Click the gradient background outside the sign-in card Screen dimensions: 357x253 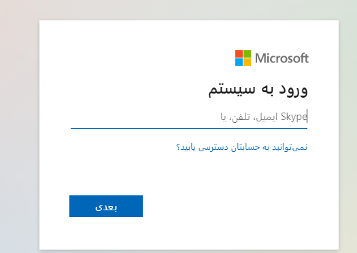pyautogui.click(x=19, y=136)
